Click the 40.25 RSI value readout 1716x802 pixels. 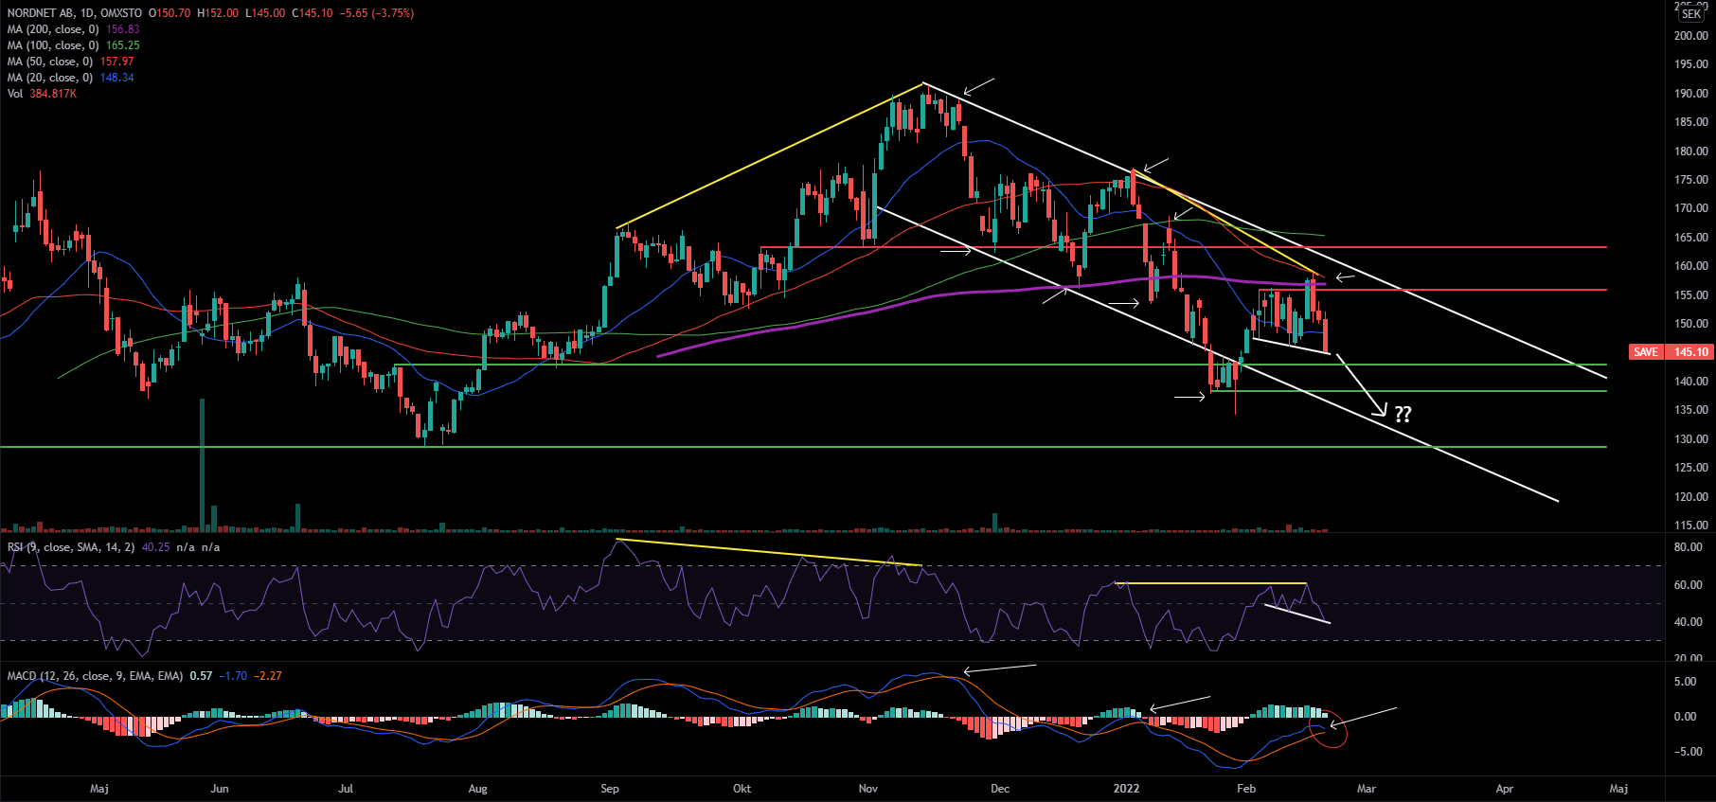155,547
